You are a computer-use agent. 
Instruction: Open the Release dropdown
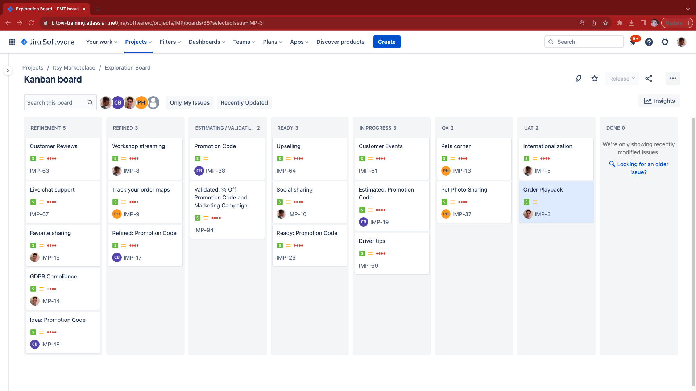(622, 79)
